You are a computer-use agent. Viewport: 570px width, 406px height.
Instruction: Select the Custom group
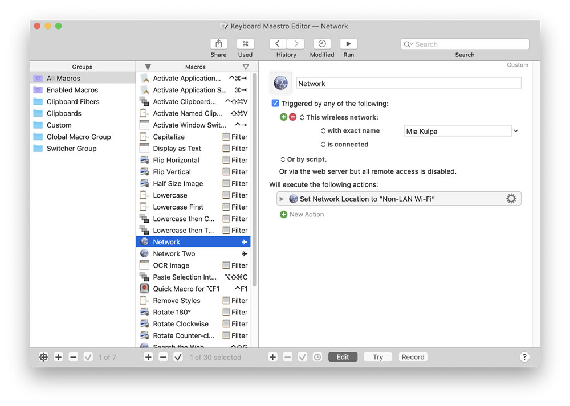pos(83,125)
